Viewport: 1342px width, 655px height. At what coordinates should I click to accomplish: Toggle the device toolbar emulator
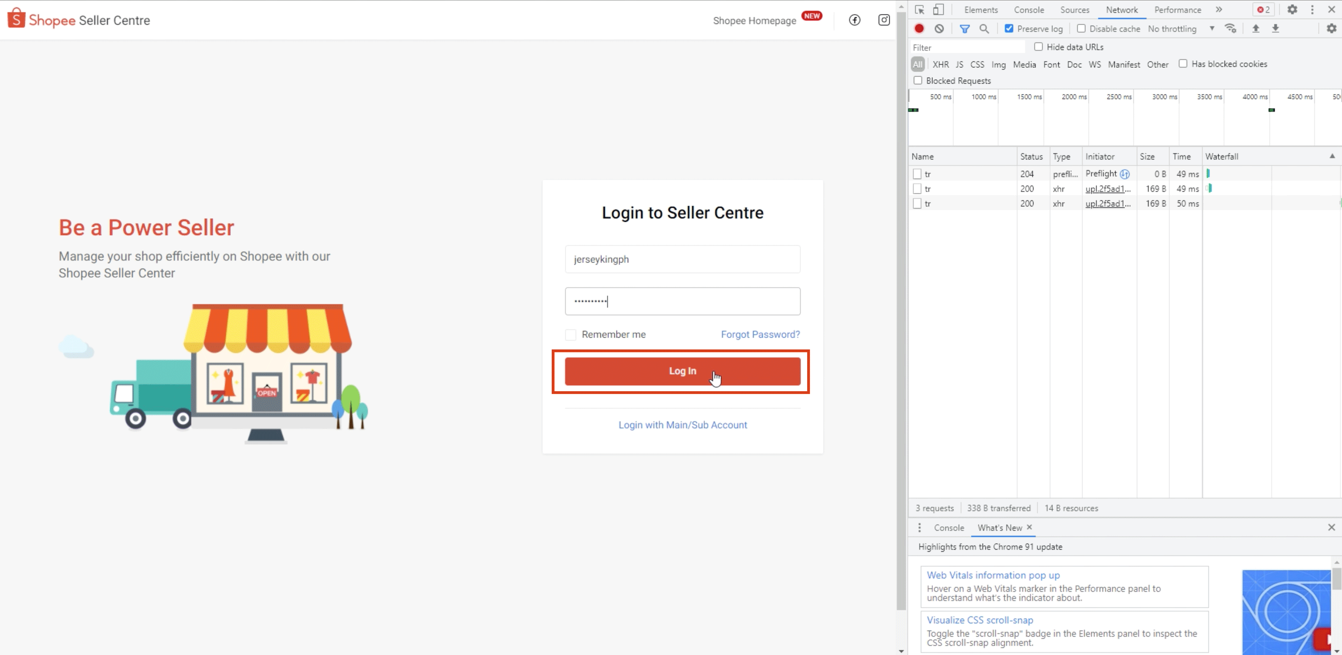click(938, 9)
